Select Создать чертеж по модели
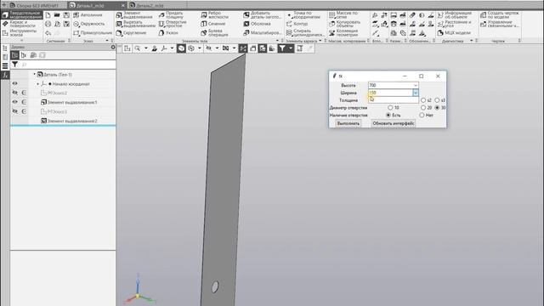544x306 pixels. 499,15
